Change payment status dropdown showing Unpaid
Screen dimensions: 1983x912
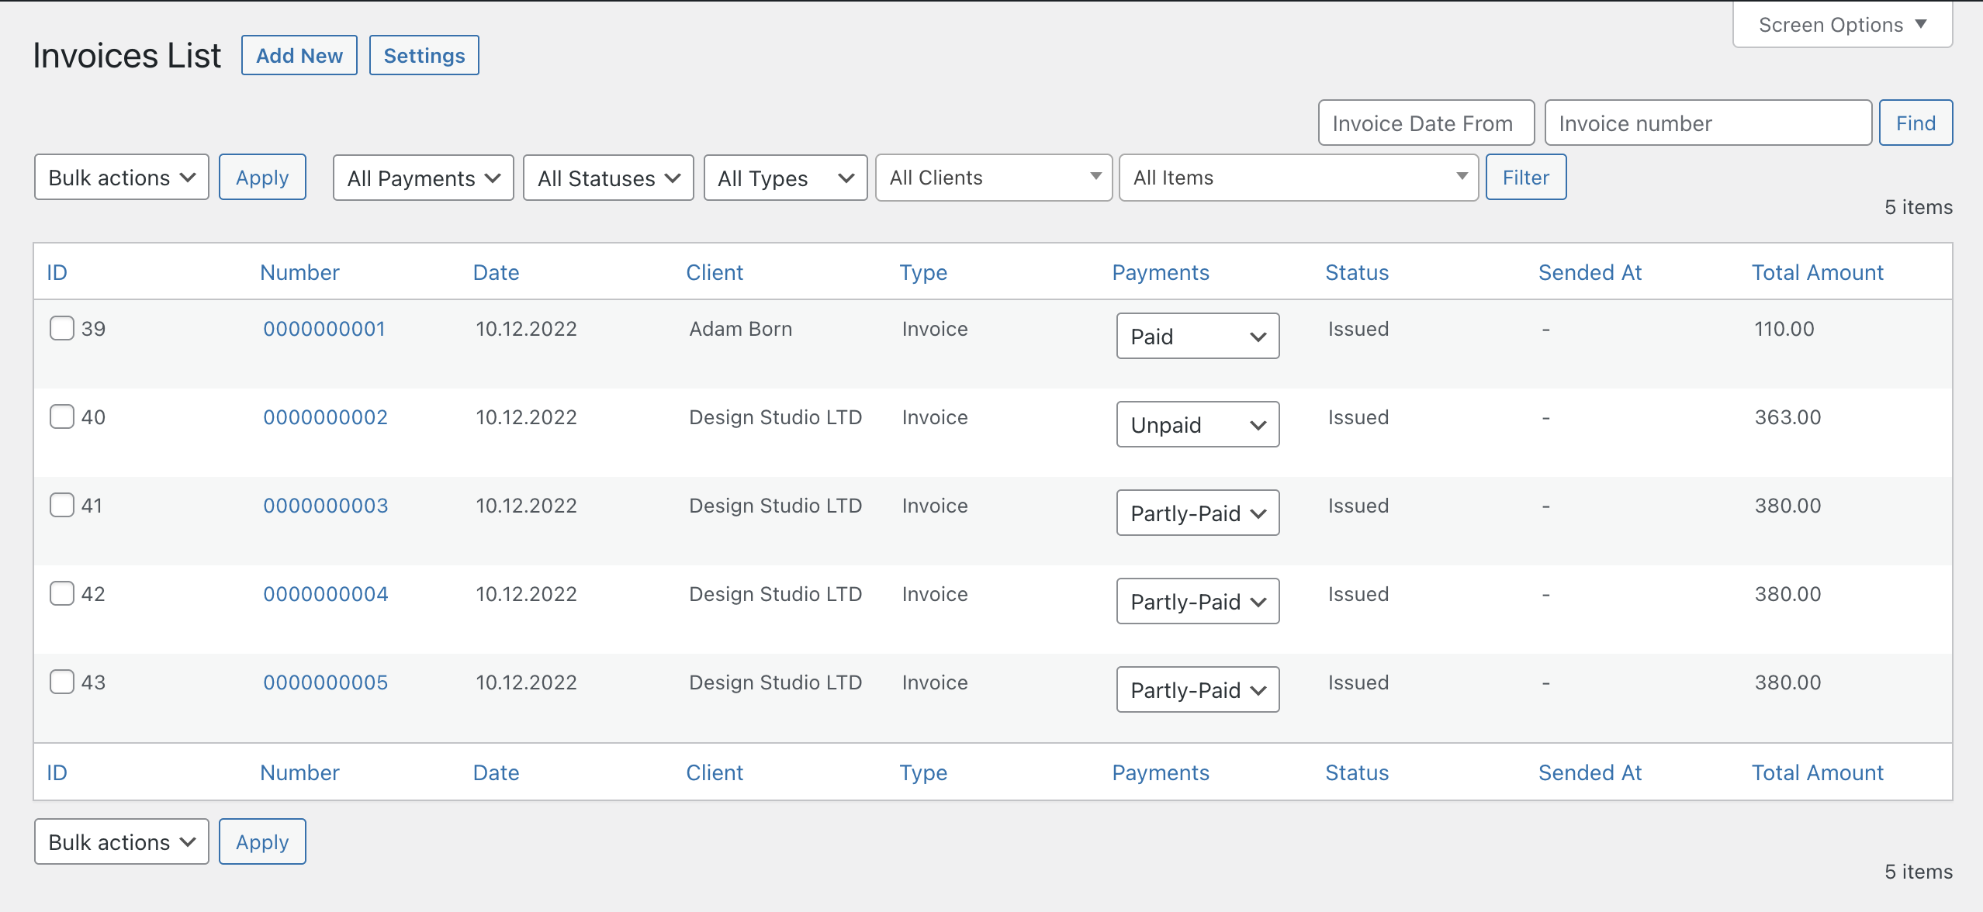tap(1196, 424)
